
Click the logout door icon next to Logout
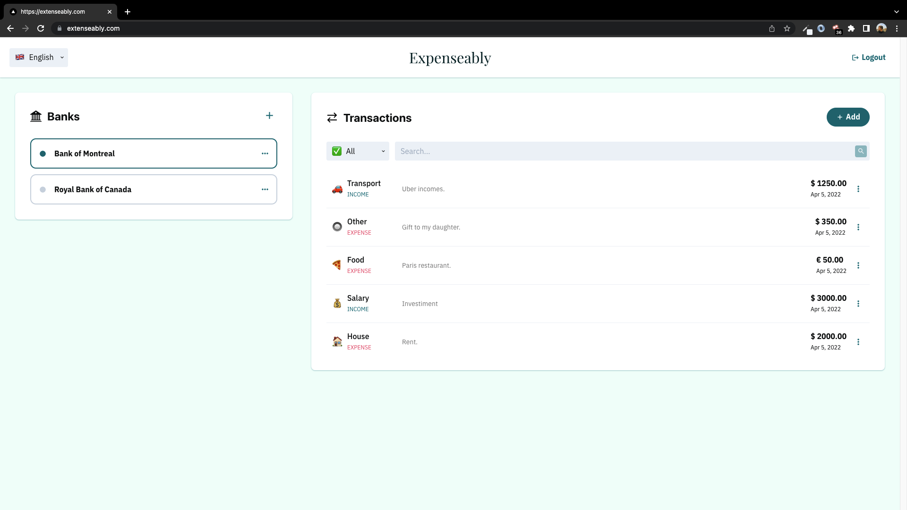click(x=856, y=57)
